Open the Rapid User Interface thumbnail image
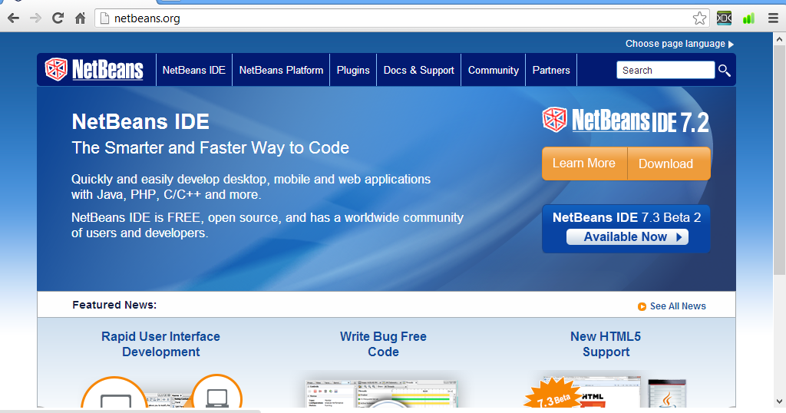This screenshot has height=413, width=786. [161, 392]
